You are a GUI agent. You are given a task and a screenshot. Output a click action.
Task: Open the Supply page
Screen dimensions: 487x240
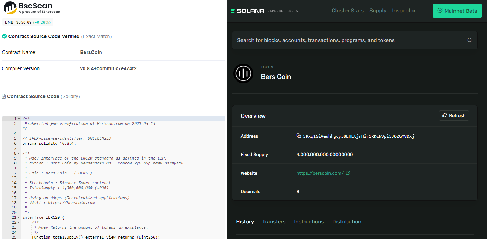pos(378,11)
